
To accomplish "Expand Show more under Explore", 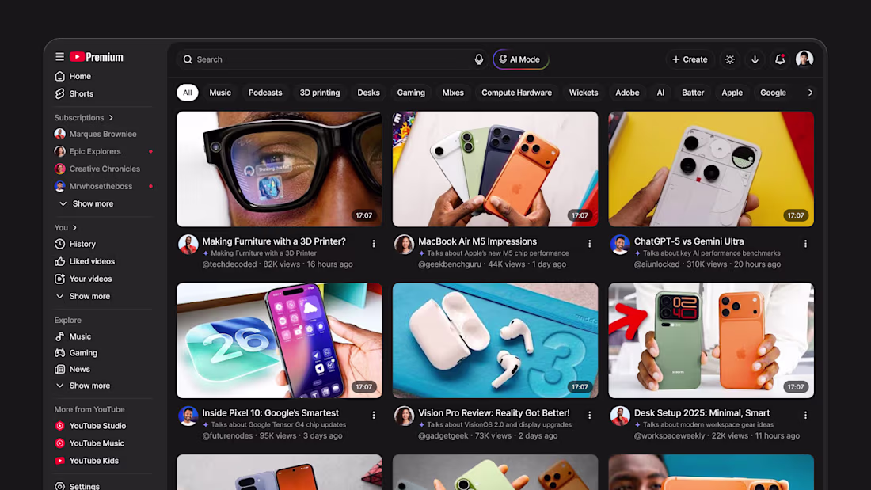I will [x=83, y=386].
